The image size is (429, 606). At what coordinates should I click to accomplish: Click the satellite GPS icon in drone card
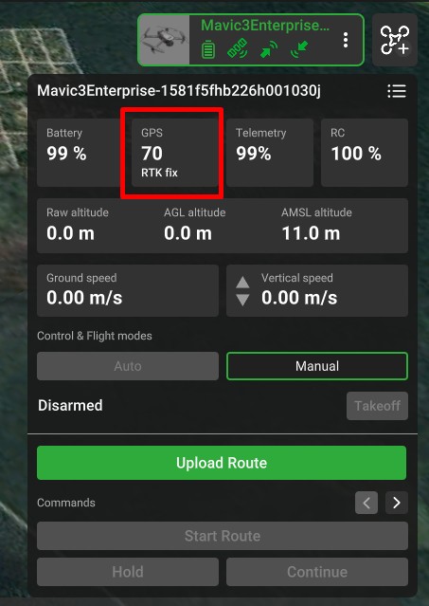[x=238, y=50]
